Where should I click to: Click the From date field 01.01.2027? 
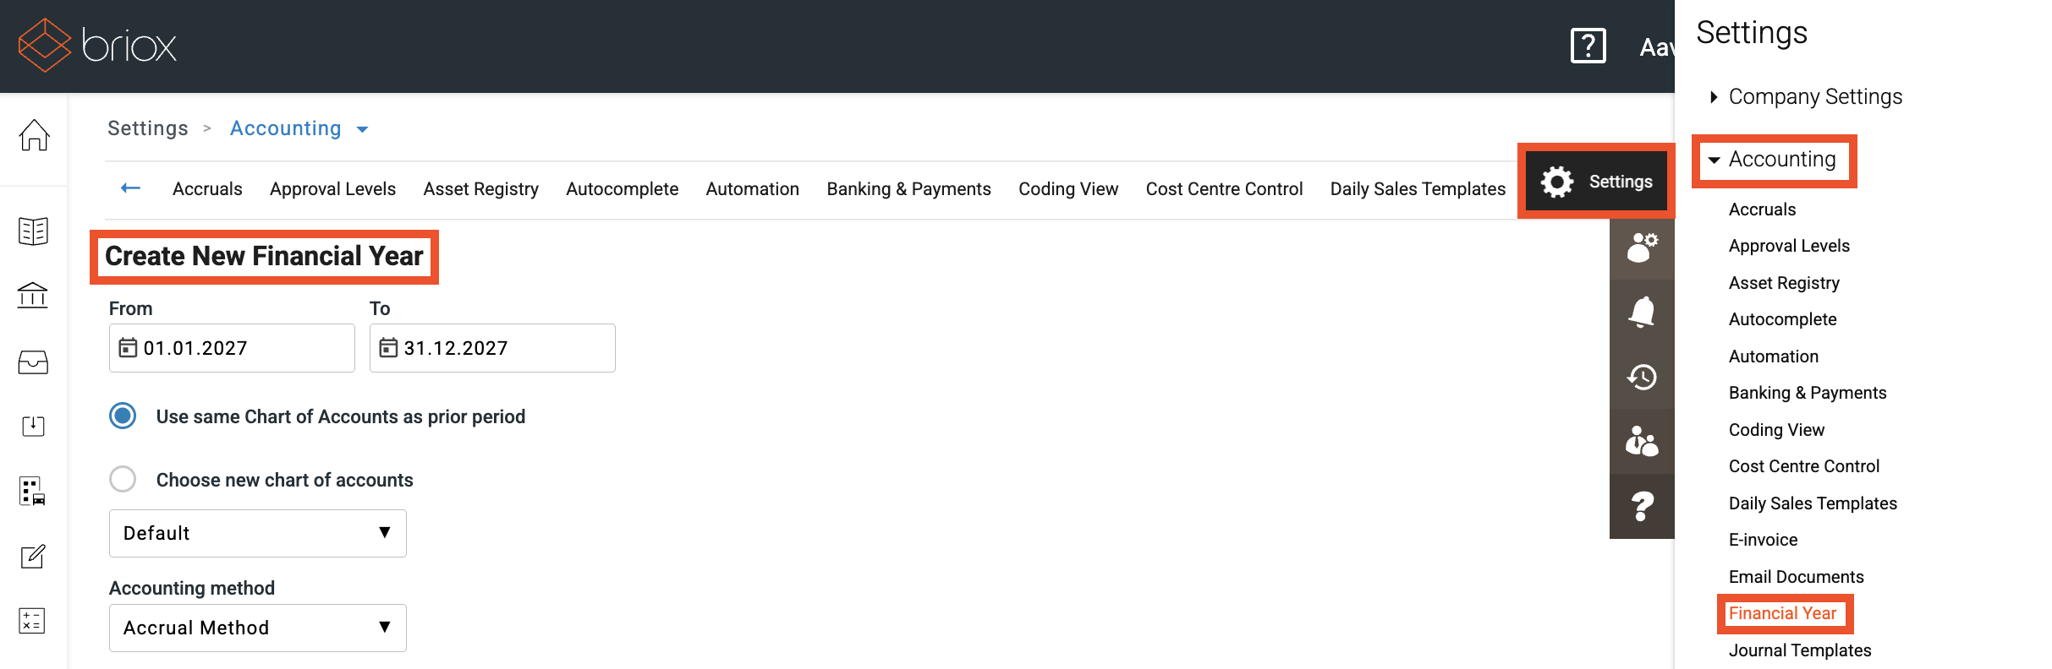click(232, 348)
